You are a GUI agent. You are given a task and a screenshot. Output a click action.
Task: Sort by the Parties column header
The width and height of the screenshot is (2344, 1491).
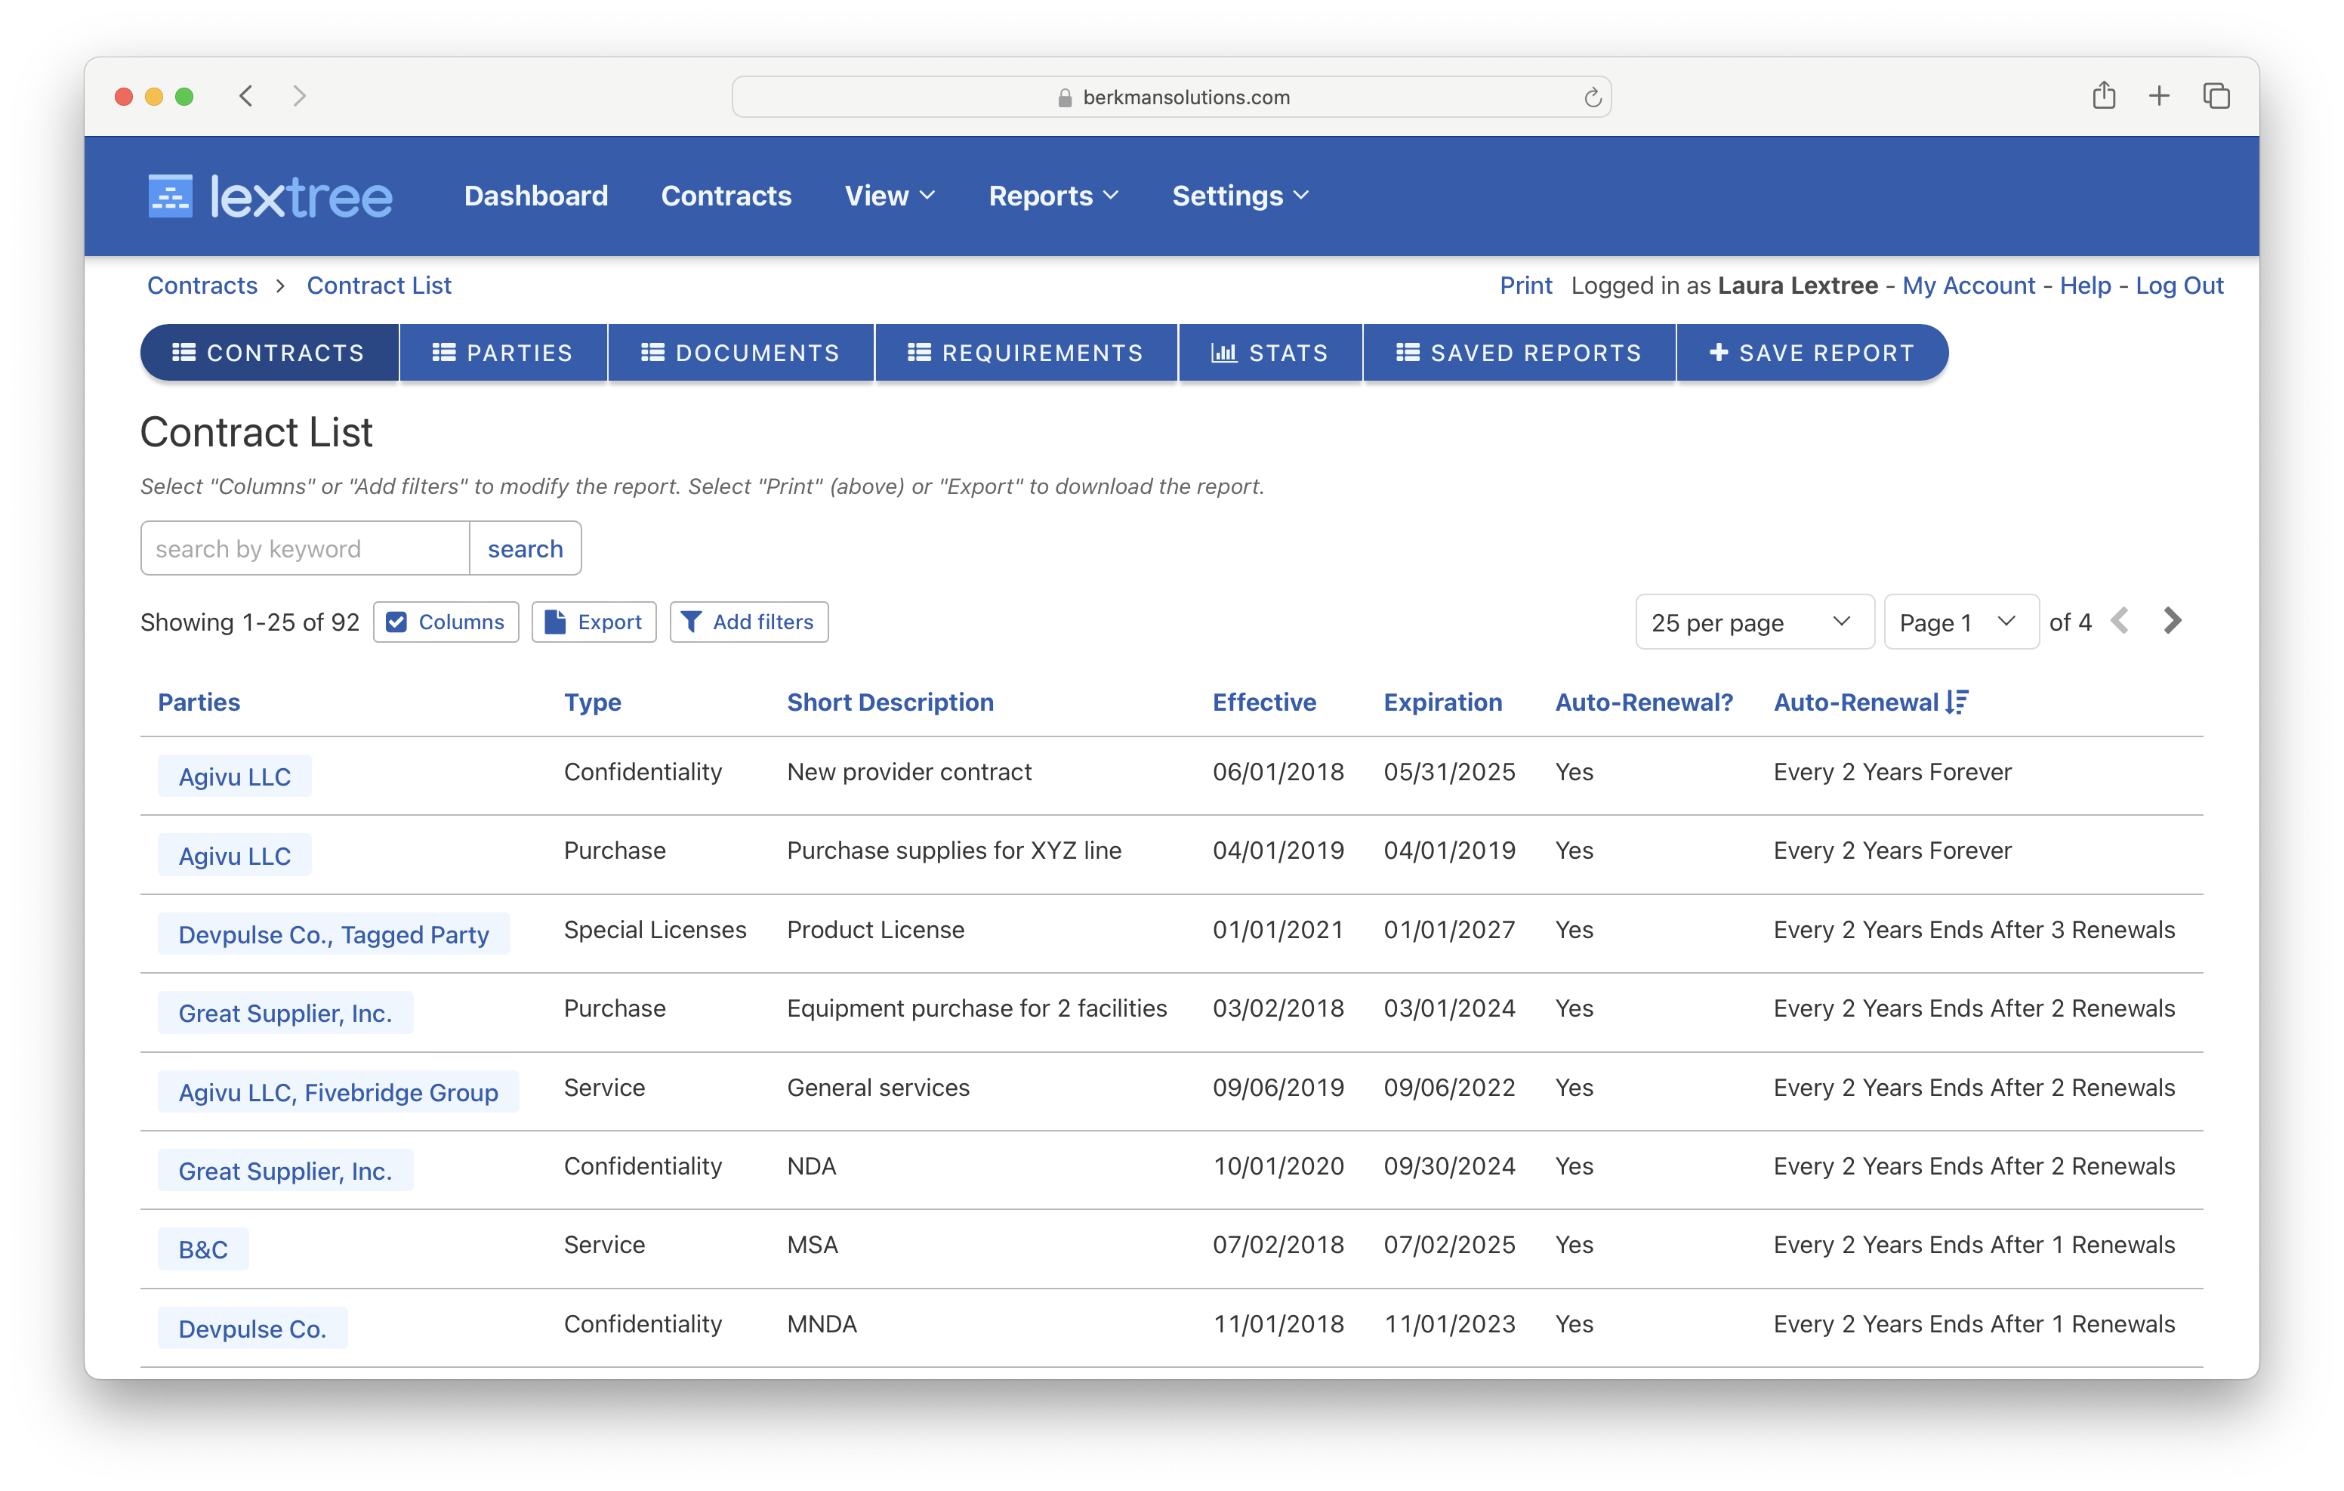(x=199, y=702)
